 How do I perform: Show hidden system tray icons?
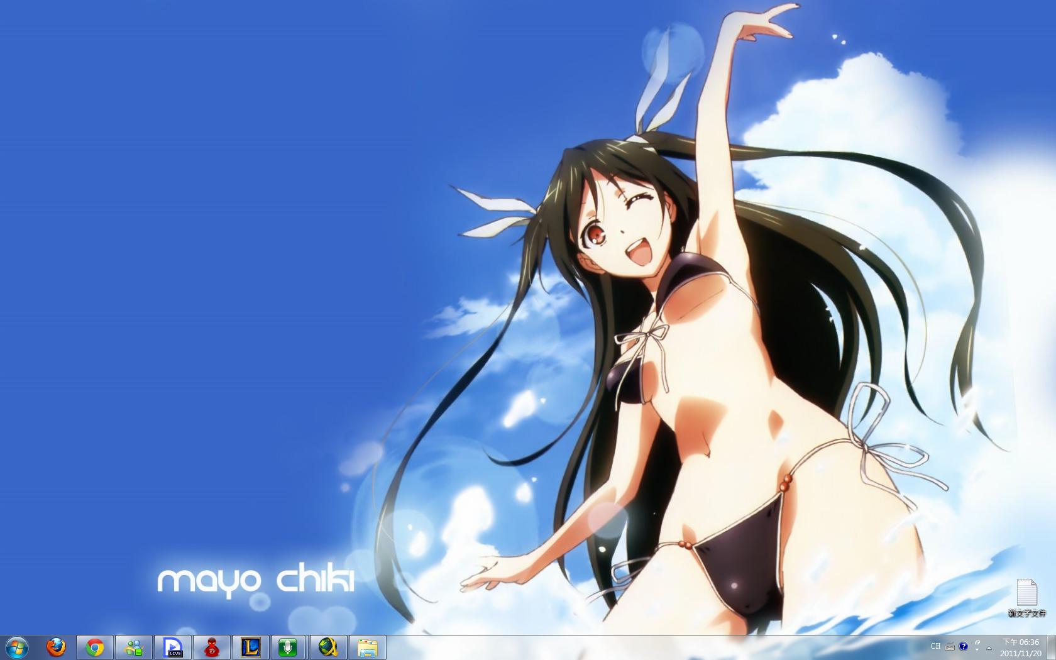tap(989, 647)
